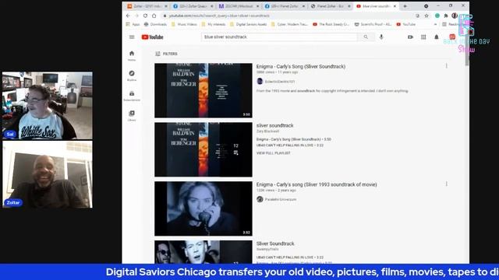This screenshot has width=499, height=280.
Task: Expand the bookmarks overflow chevron
Action: tap(435, 24)
